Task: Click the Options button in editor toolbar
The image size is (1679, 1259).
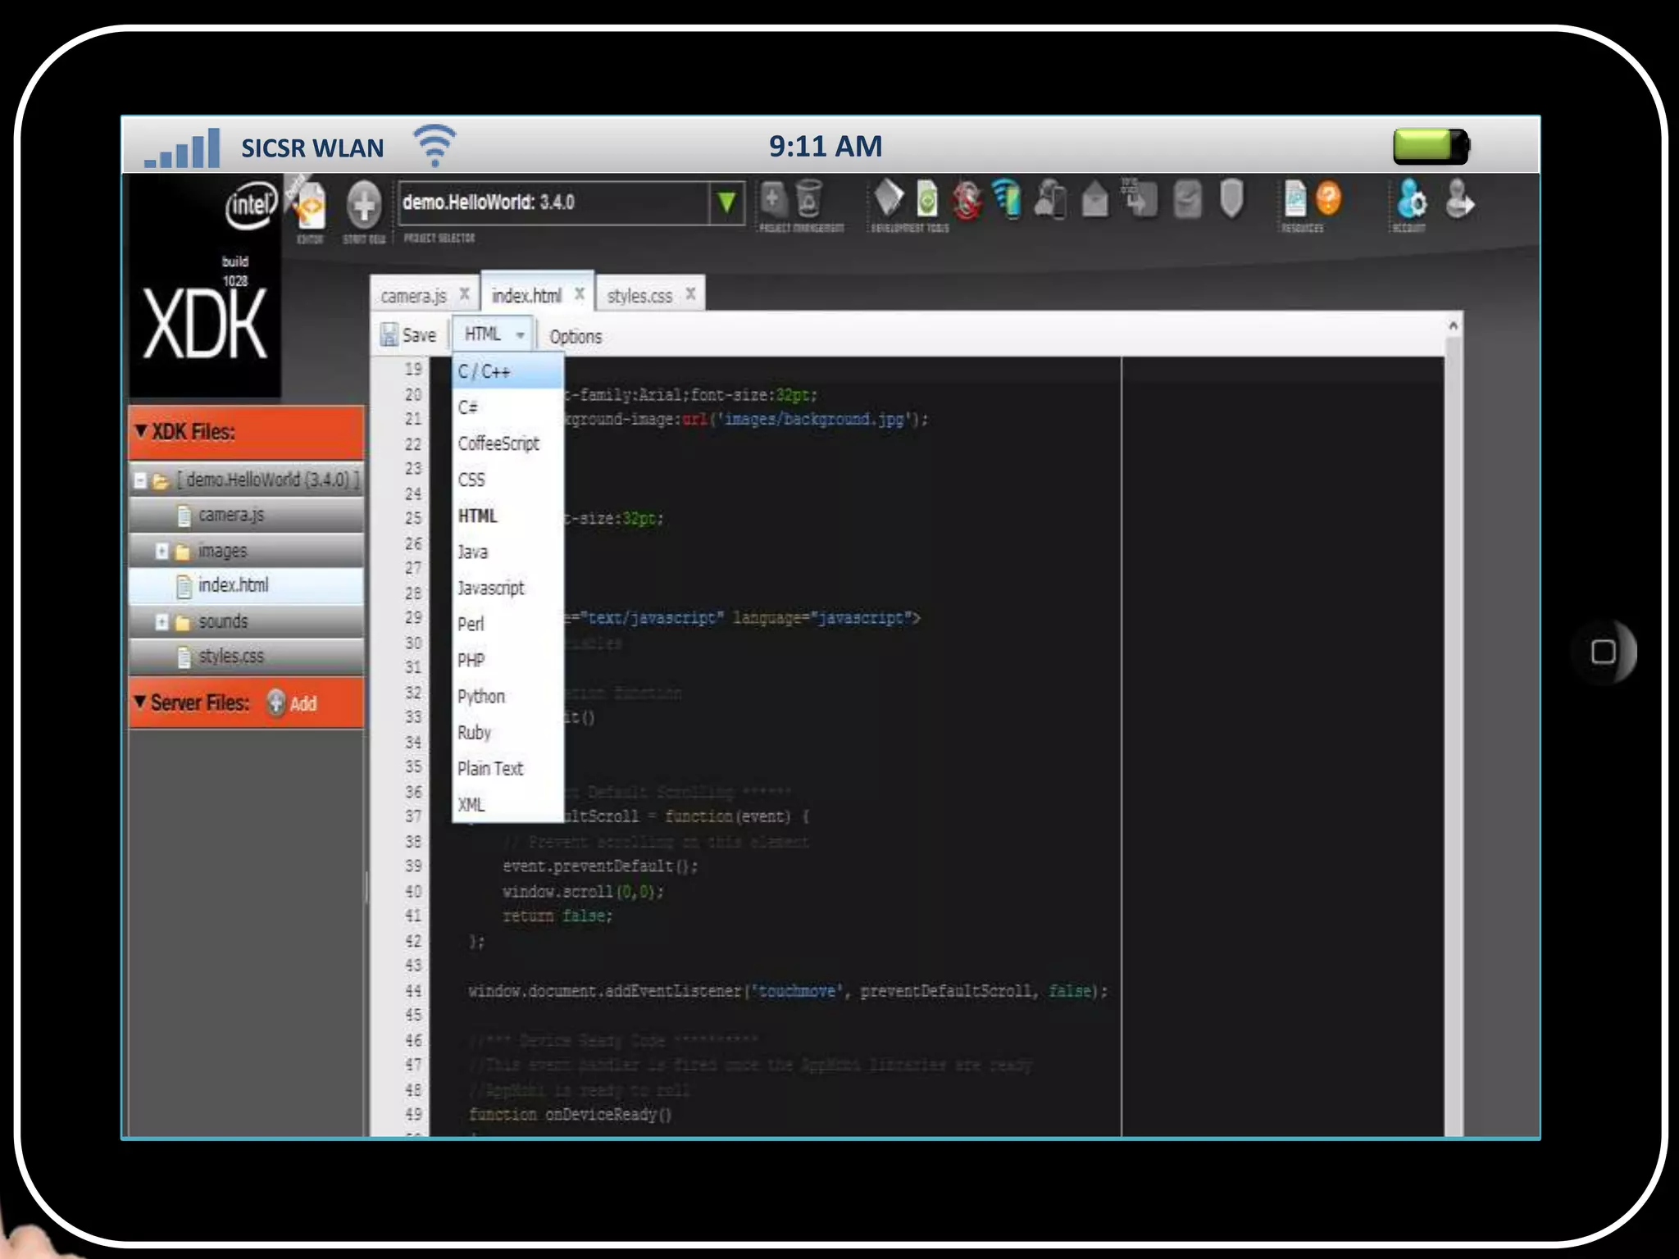Action: 576,336
